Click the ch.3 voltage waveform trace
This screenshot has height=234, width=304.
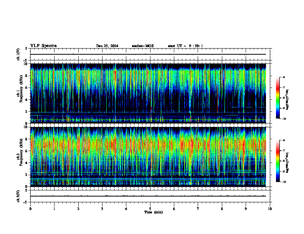pyautogui.click(x=148, y=196)
